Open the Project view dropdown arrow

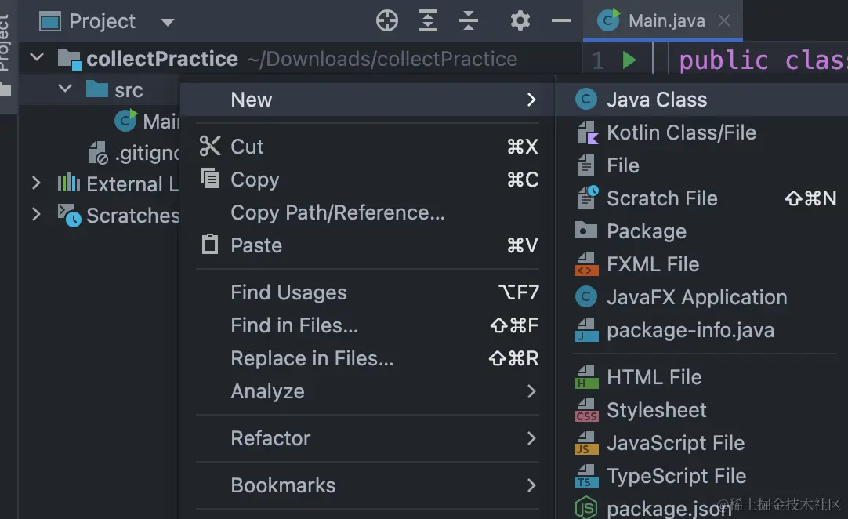coord(168,22)
